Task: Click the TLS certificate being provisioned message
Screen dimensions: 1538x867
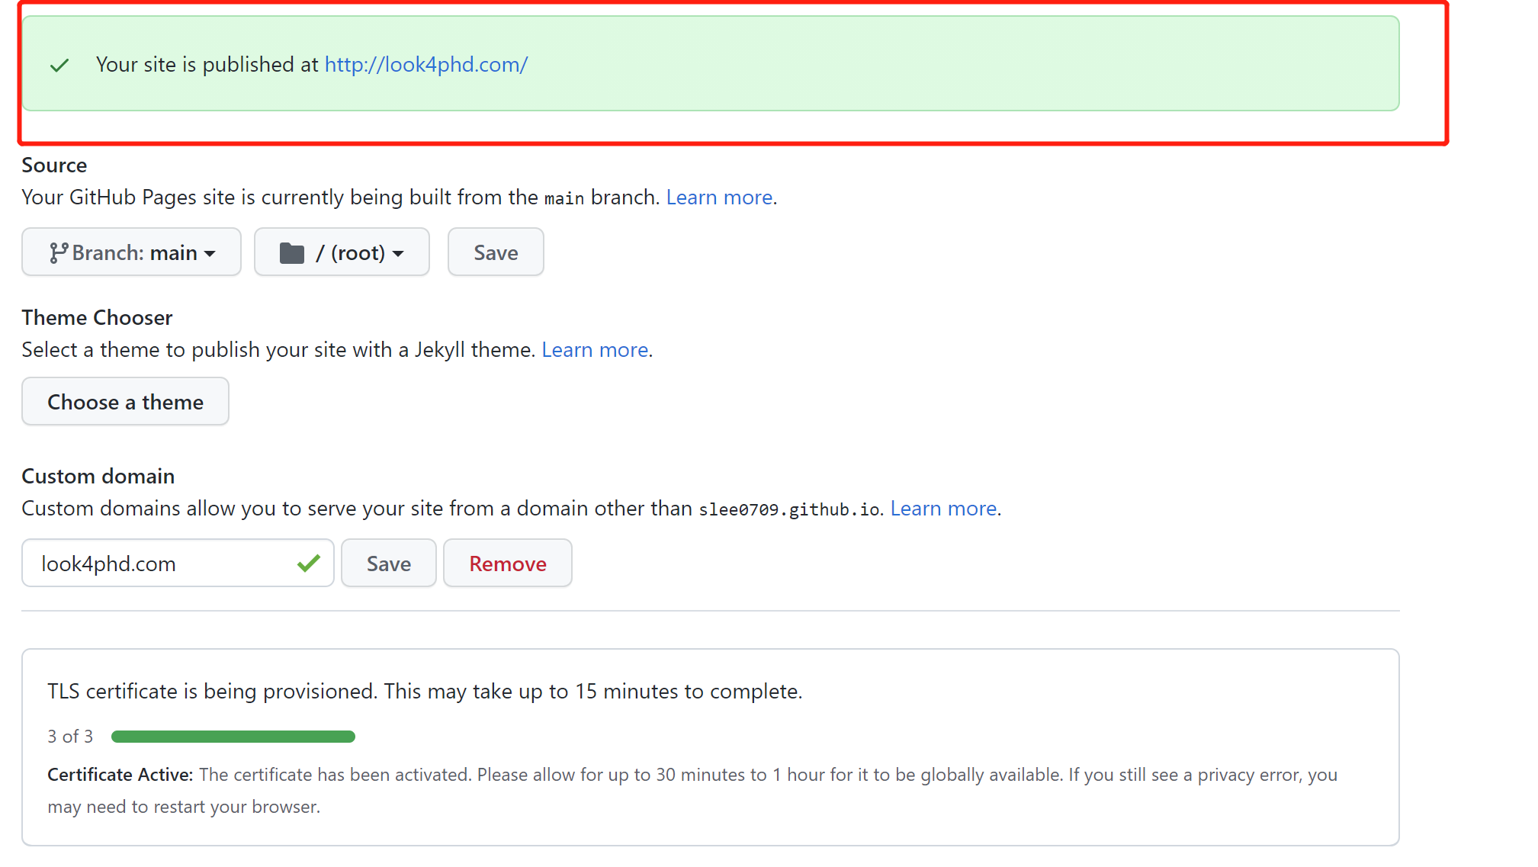Action: tap(425, 692)
